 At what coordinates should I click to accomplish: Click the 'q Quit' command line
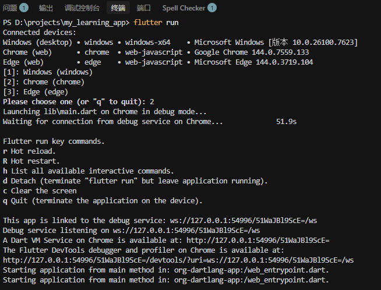tap(103, 201)
